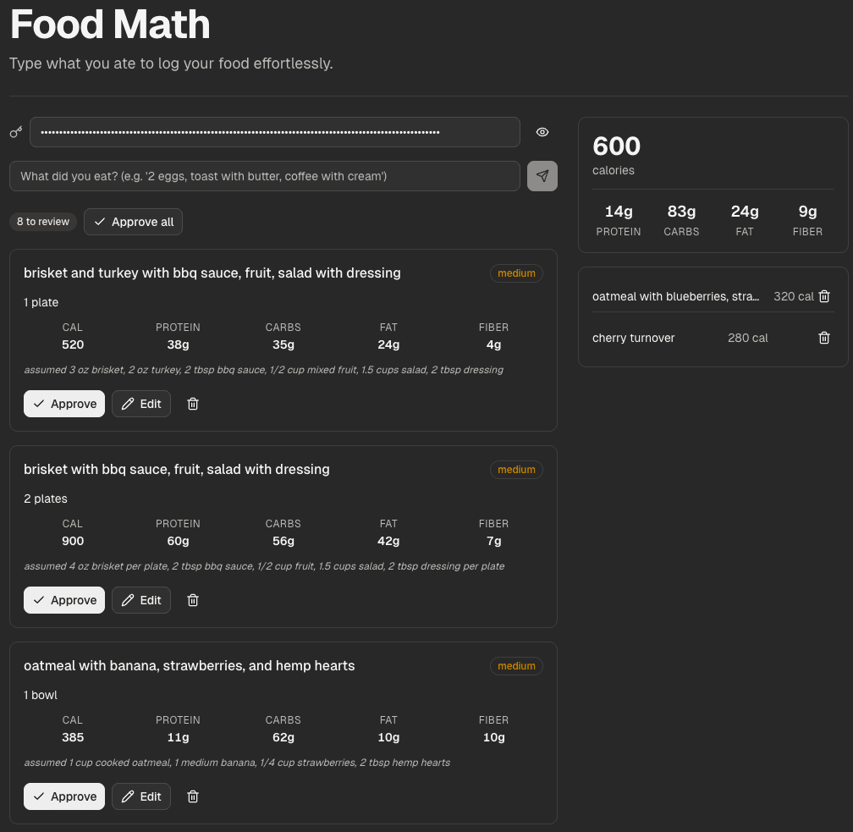Click the '2 plates' serving text
The height and width of the screenshot is (832, 853).
point(46,499)
